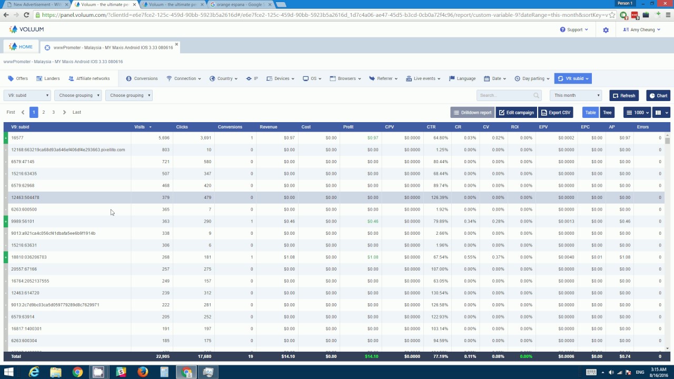Click the Refresh button

[x=624, y=95]
